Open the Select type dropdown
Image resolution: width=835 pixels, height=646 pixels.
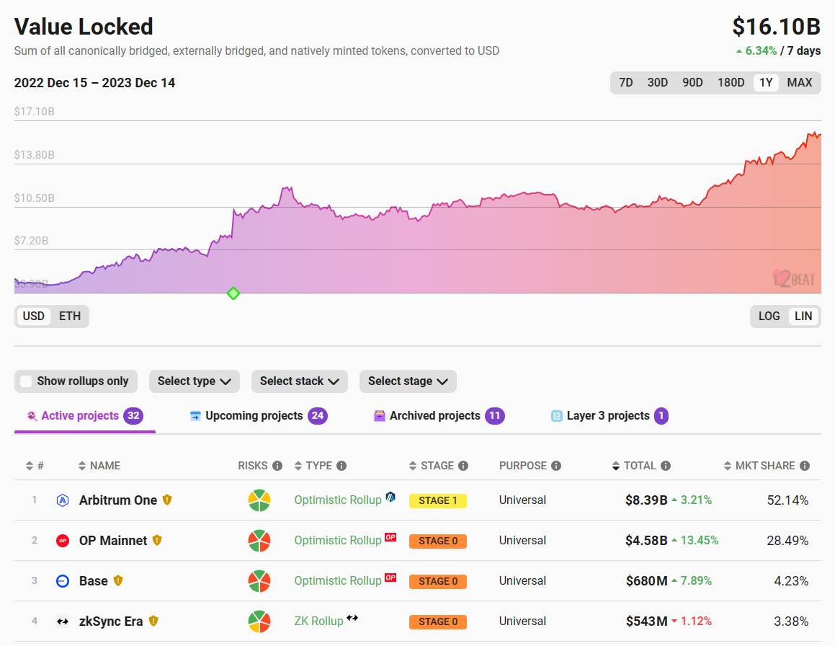[x=195, y=381]
